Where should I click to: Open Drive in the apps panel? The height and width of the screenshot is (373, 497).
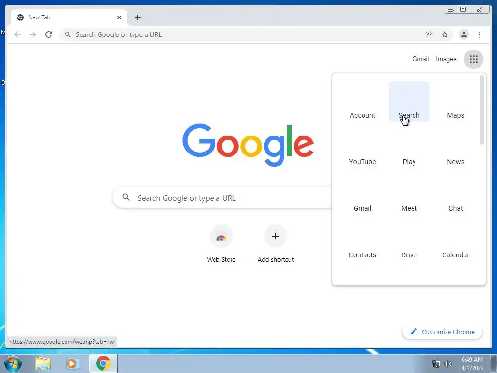[x=409, y=241]
